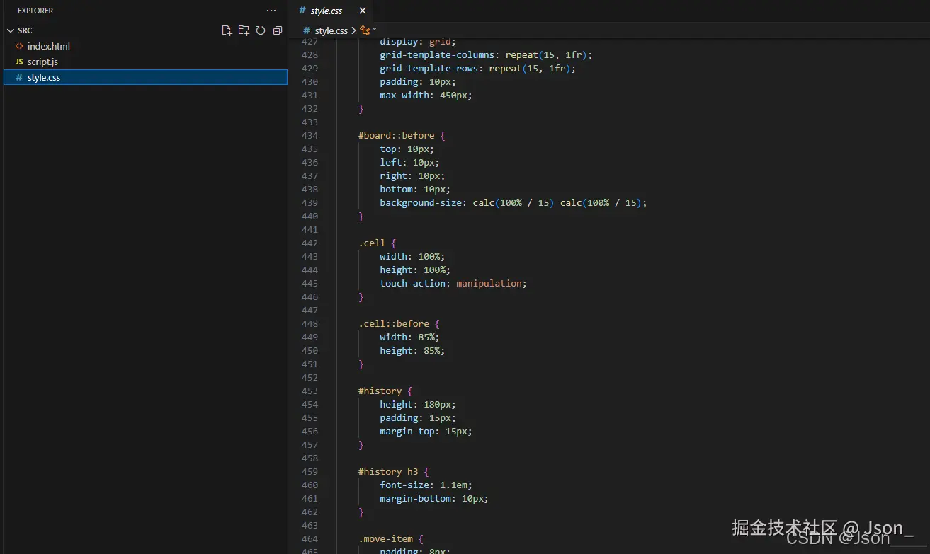Select style.css in the file tree

44,77
